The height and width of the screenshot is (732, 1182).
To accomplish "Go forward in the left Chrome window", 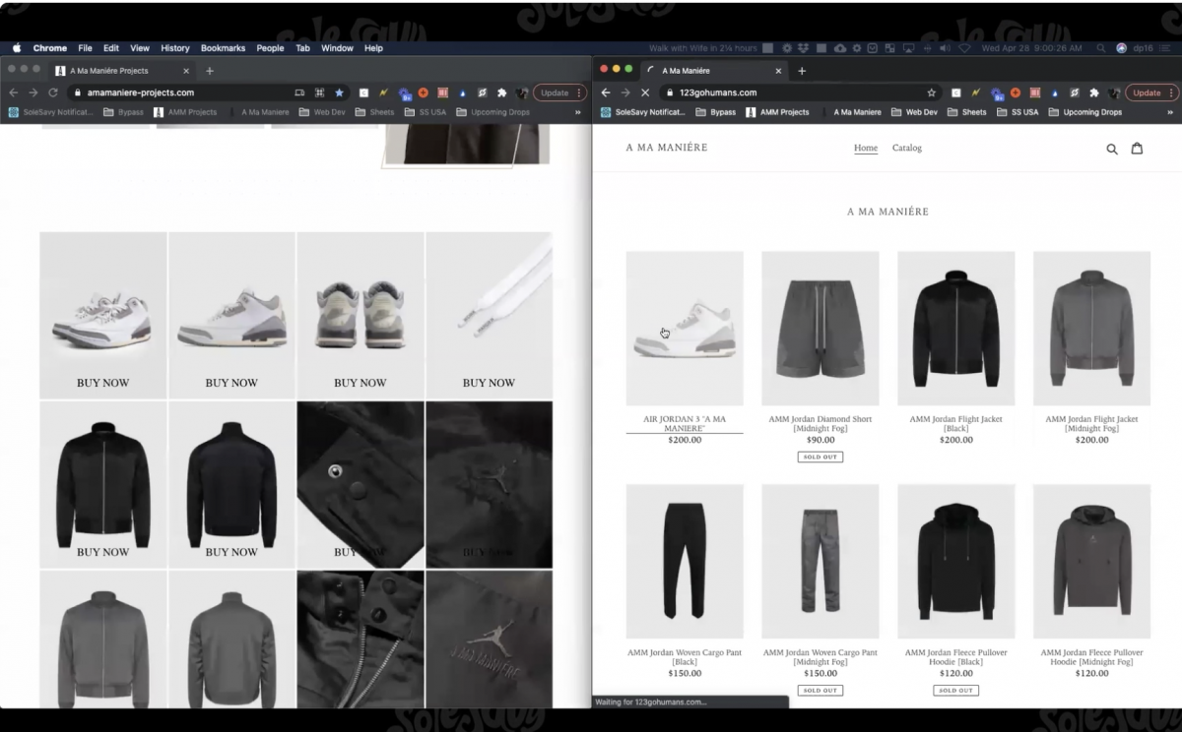I will point(33,92).
